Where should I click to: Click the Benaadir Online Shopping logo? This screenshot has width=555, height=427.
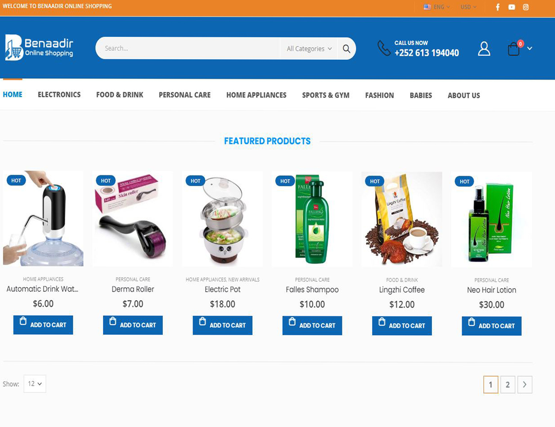(x=39, y=47)
